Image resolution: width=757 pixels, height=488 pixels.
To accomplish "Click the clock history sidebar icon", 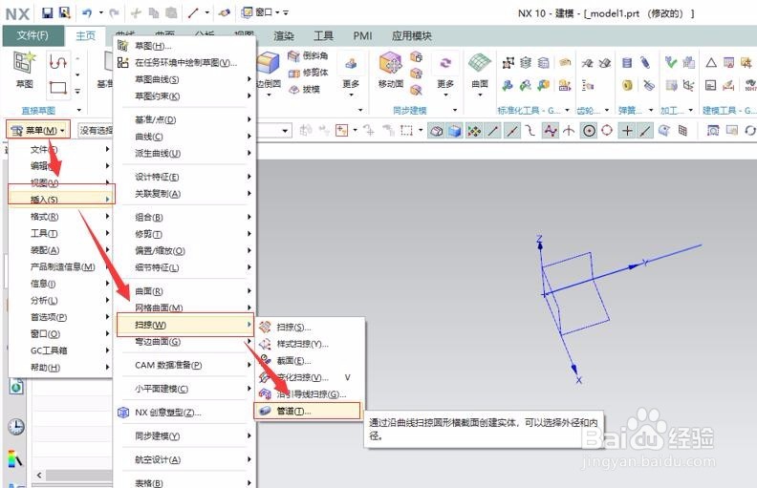I will tap(16, 426).
